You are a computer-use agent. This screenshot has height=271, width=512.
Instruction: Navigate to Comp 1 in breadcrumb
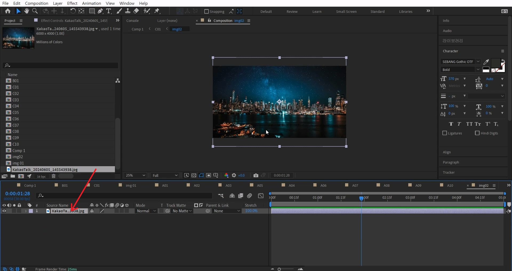(x=137, y=29)
